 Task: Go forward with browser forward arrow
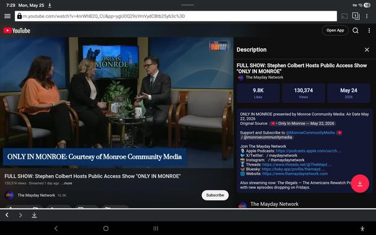tap(20, 215)
